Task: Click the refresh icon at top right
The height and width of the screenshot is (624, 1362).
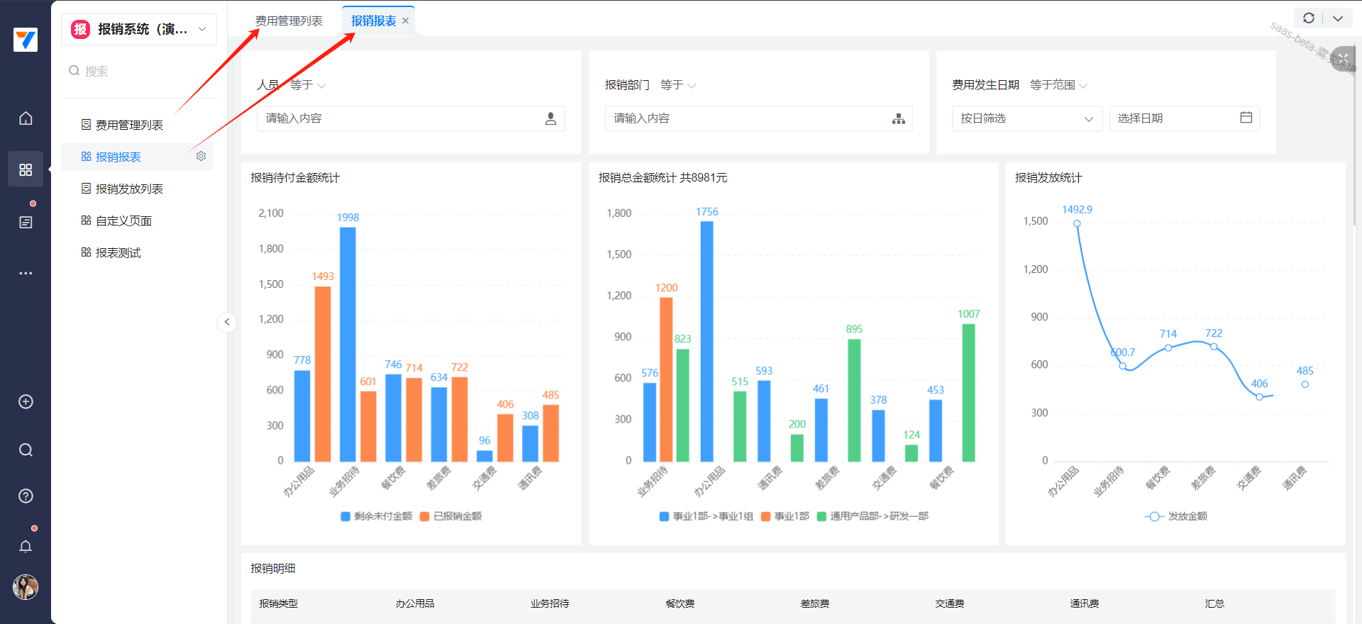Action: [1309, 18]
